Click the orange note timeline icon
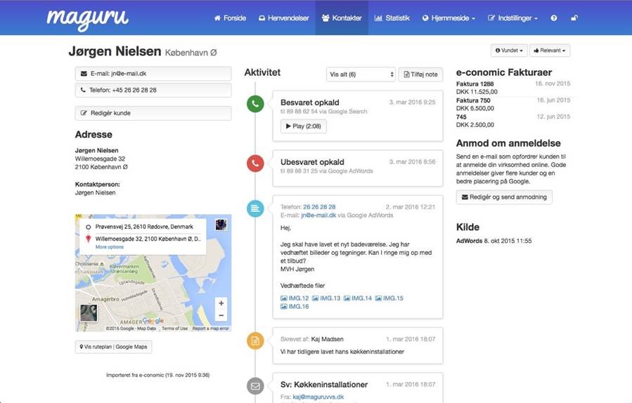This screenshot has height=403, width=632. coord(255,341)
